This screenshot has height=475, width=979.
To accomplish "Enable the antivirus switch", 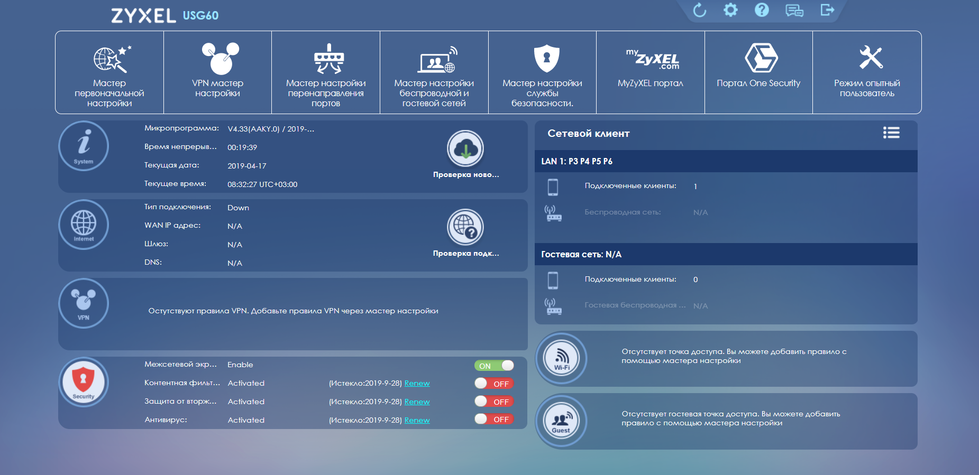I will tap(494, 419).
